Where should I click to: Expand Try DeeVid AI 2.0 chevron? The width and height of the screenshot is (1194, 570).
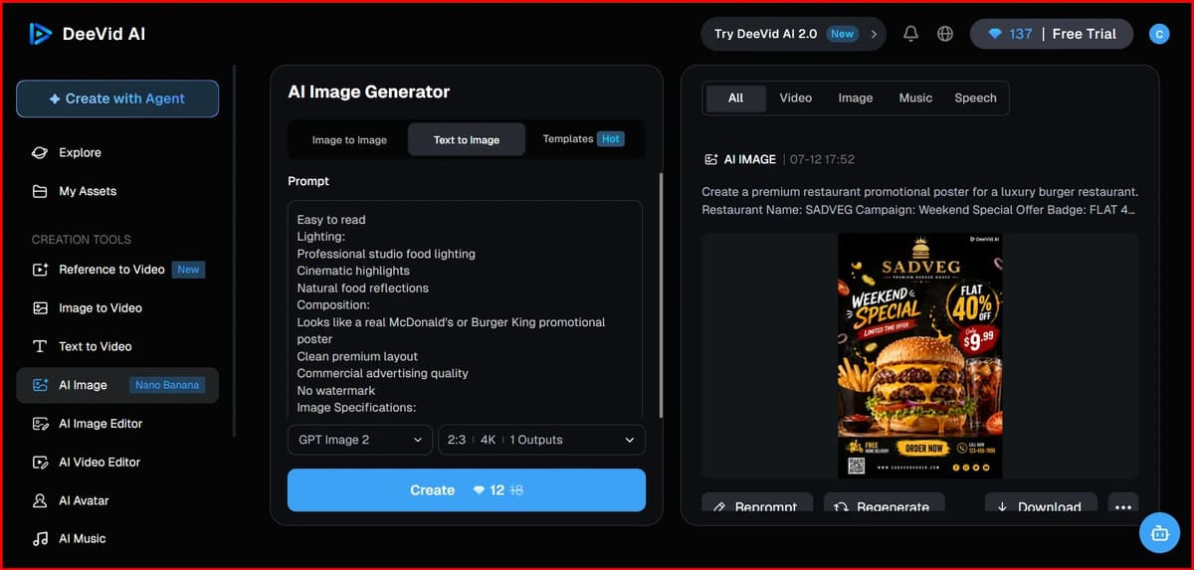pos(874,34)
